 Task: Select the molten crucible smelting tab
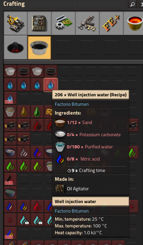coord(133,23)
